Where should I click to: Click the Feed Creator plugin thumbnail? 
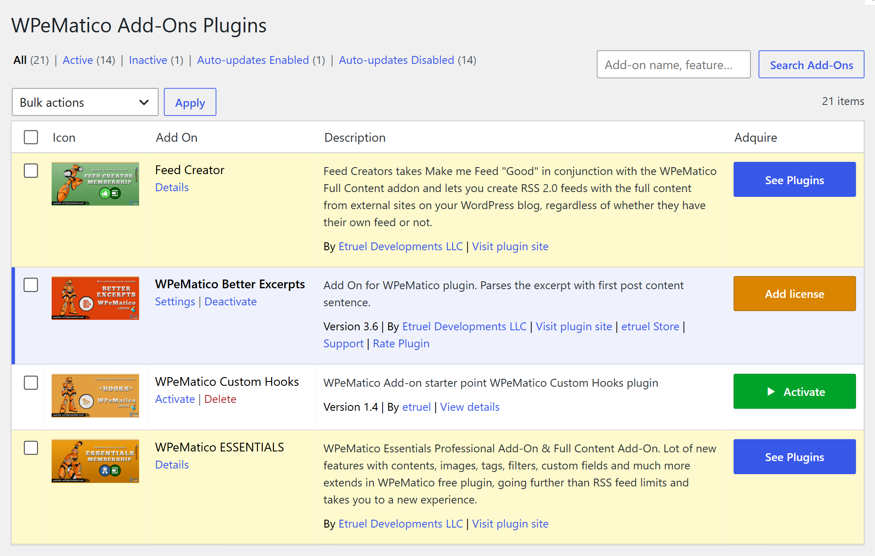point(95,184)
